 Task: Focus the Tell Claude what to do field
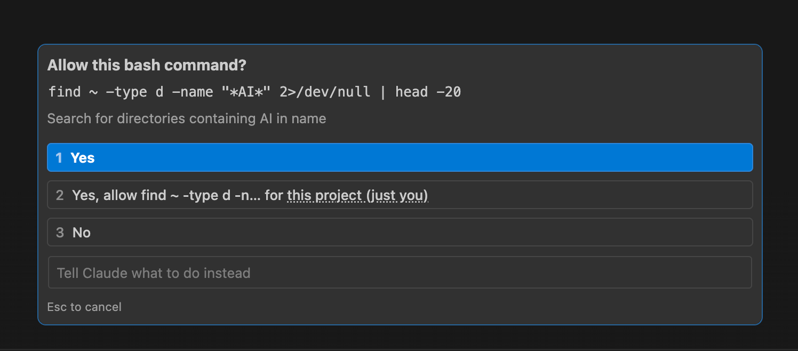pos(400,273)
